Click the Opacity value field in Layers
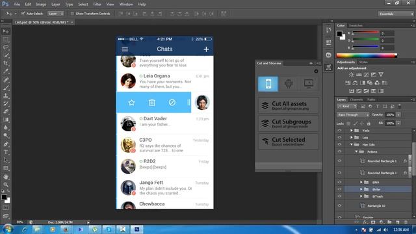The image size is (416, 234). point(390,114)
